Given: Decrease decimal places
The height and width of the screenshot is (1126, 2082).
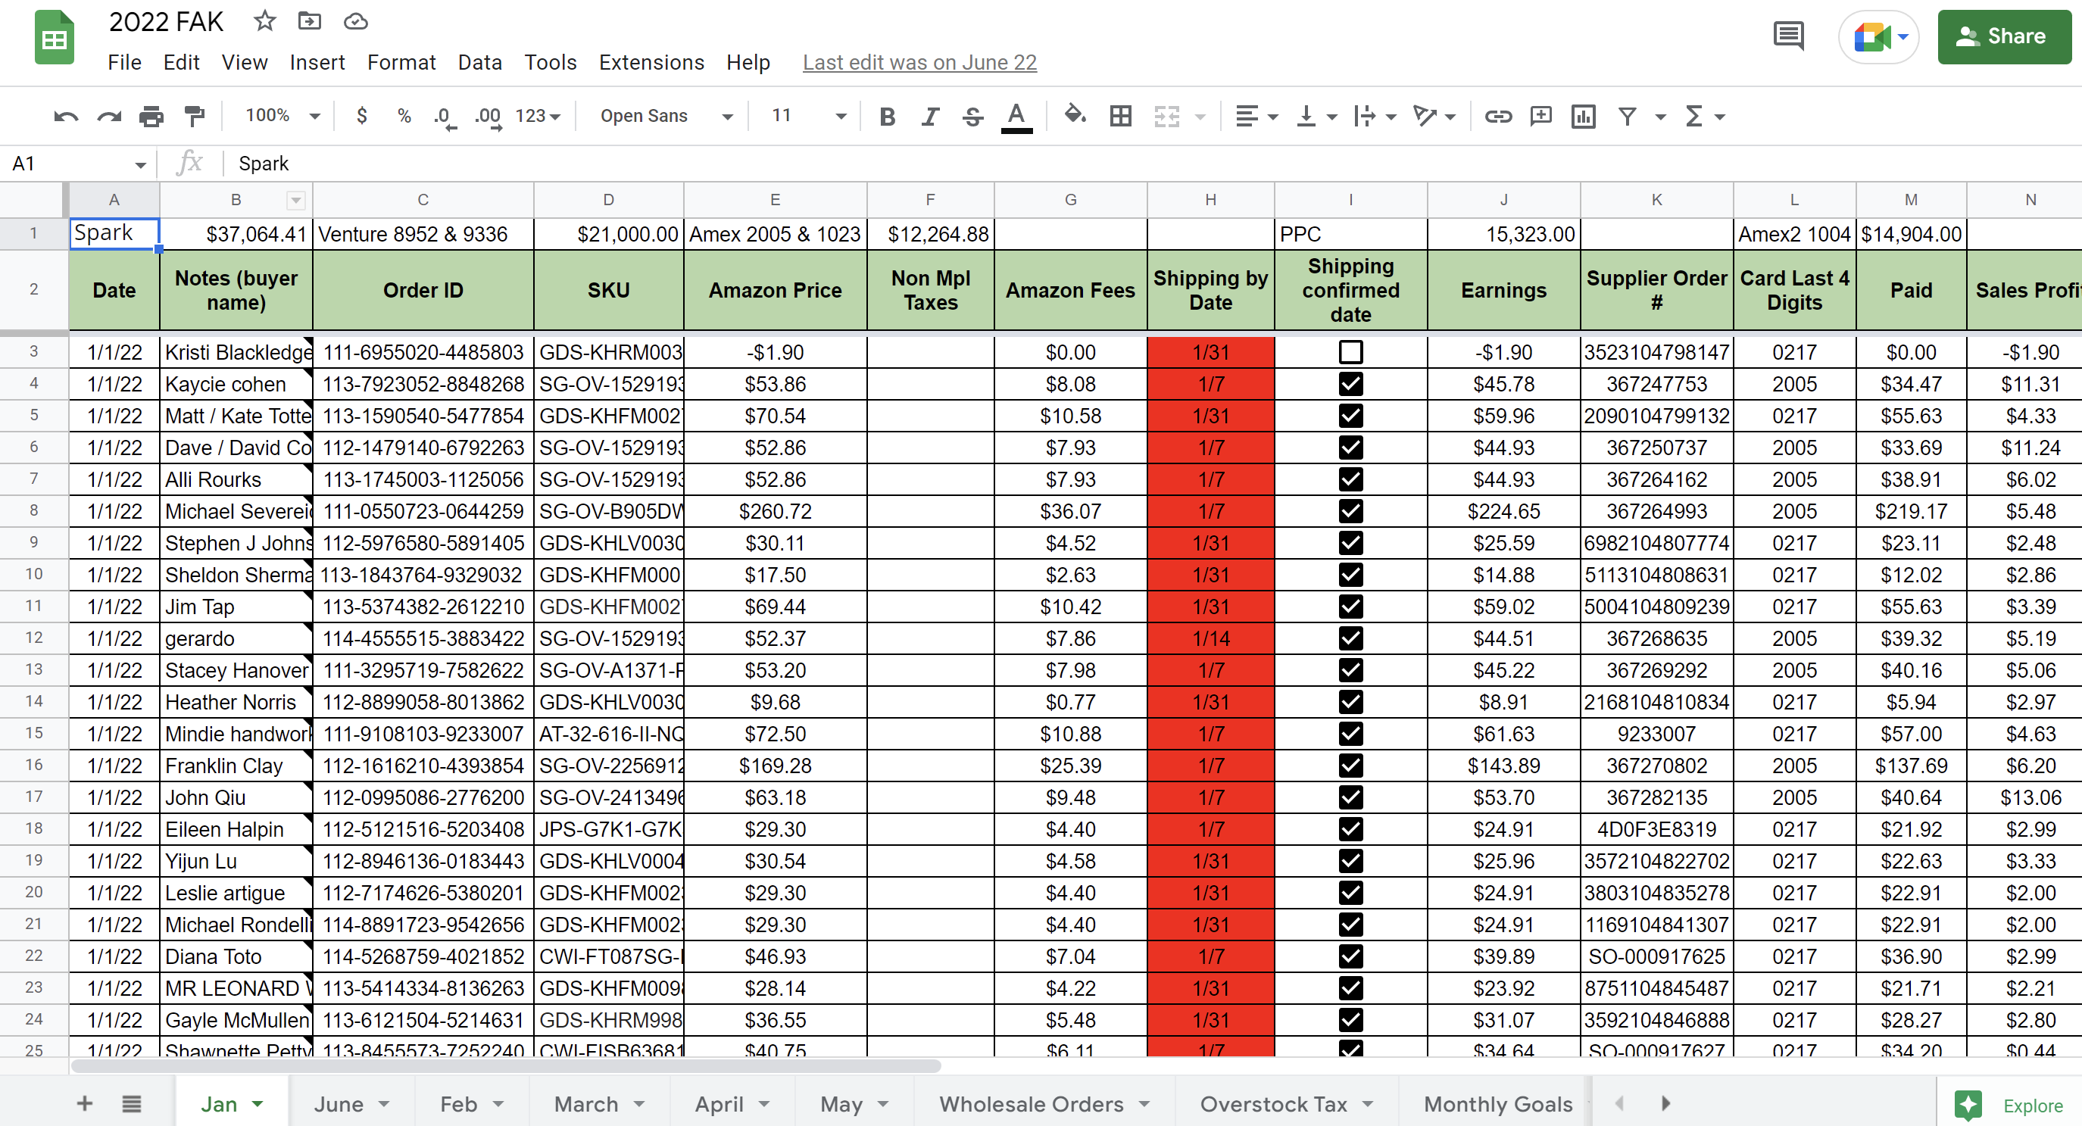Looking at the screenshot, I should click(x=445, y=117).
